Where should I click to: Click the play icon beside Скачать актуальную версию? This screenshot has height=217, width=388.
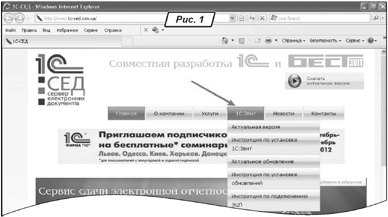296,81
